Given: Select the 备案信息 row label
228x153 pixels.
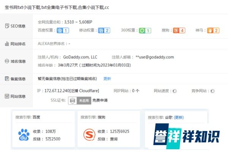Looking at the screenshot, I should pyautogui.click(x=18, y=79).
